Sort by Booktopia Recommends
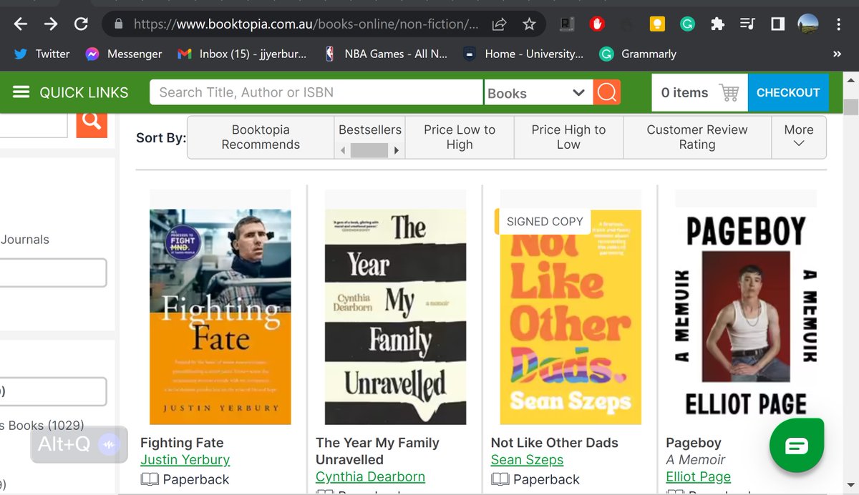The height and width of the screenshot is (495, 859). click(x=261, y=137)
